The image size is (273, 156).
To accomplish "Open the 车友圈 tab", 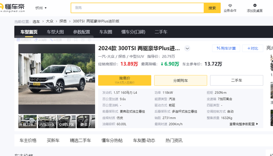I will pyautogui.click(x=106, y=32).
